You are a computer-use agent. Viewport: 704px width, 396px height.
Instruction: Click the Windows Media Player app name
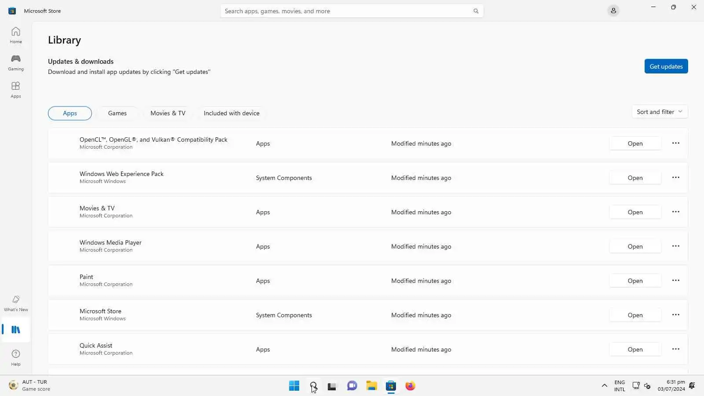[110, 242]
